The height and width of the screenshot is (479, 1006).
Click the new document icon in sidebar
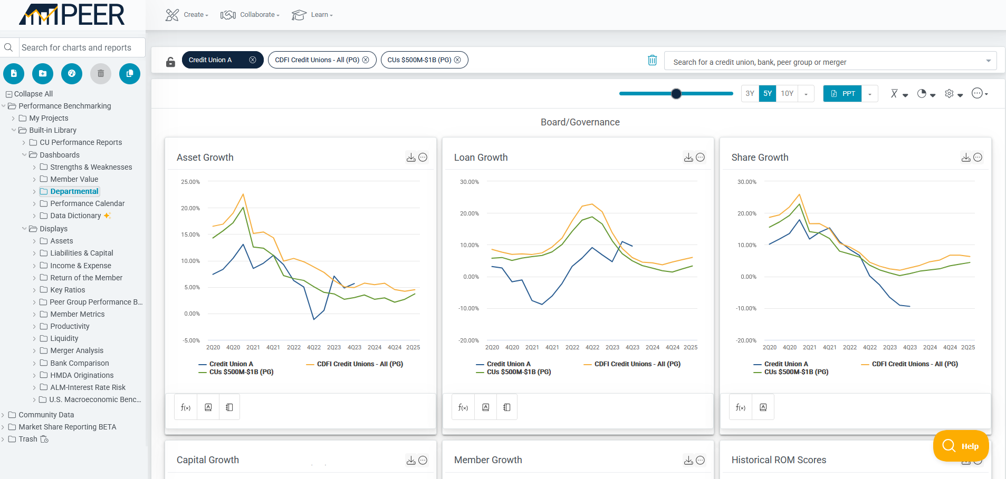click(x=14, y=74)
